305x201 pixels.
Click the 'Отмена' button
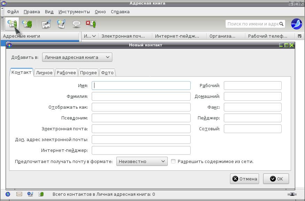[244, 179]
